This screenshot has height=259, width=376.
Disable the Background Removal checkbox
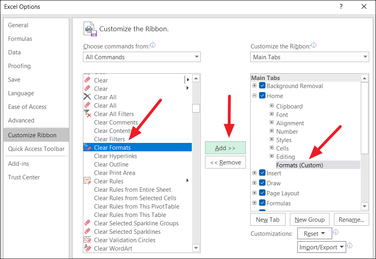[262, 86]
